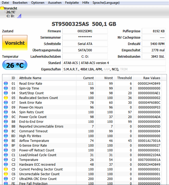
Task: Click the yellow Vorsicht health status button
Action: (x=15, y=43)
